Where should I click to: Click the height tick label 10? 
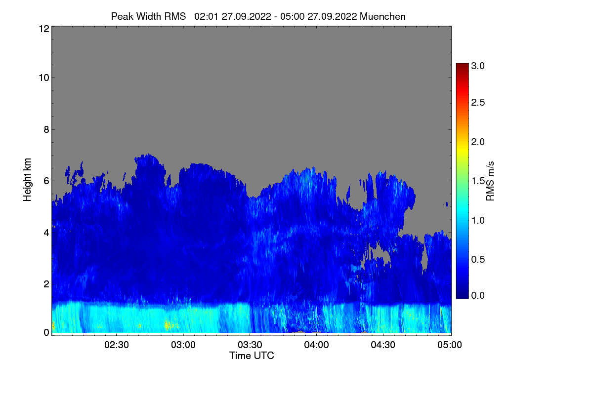43,78
